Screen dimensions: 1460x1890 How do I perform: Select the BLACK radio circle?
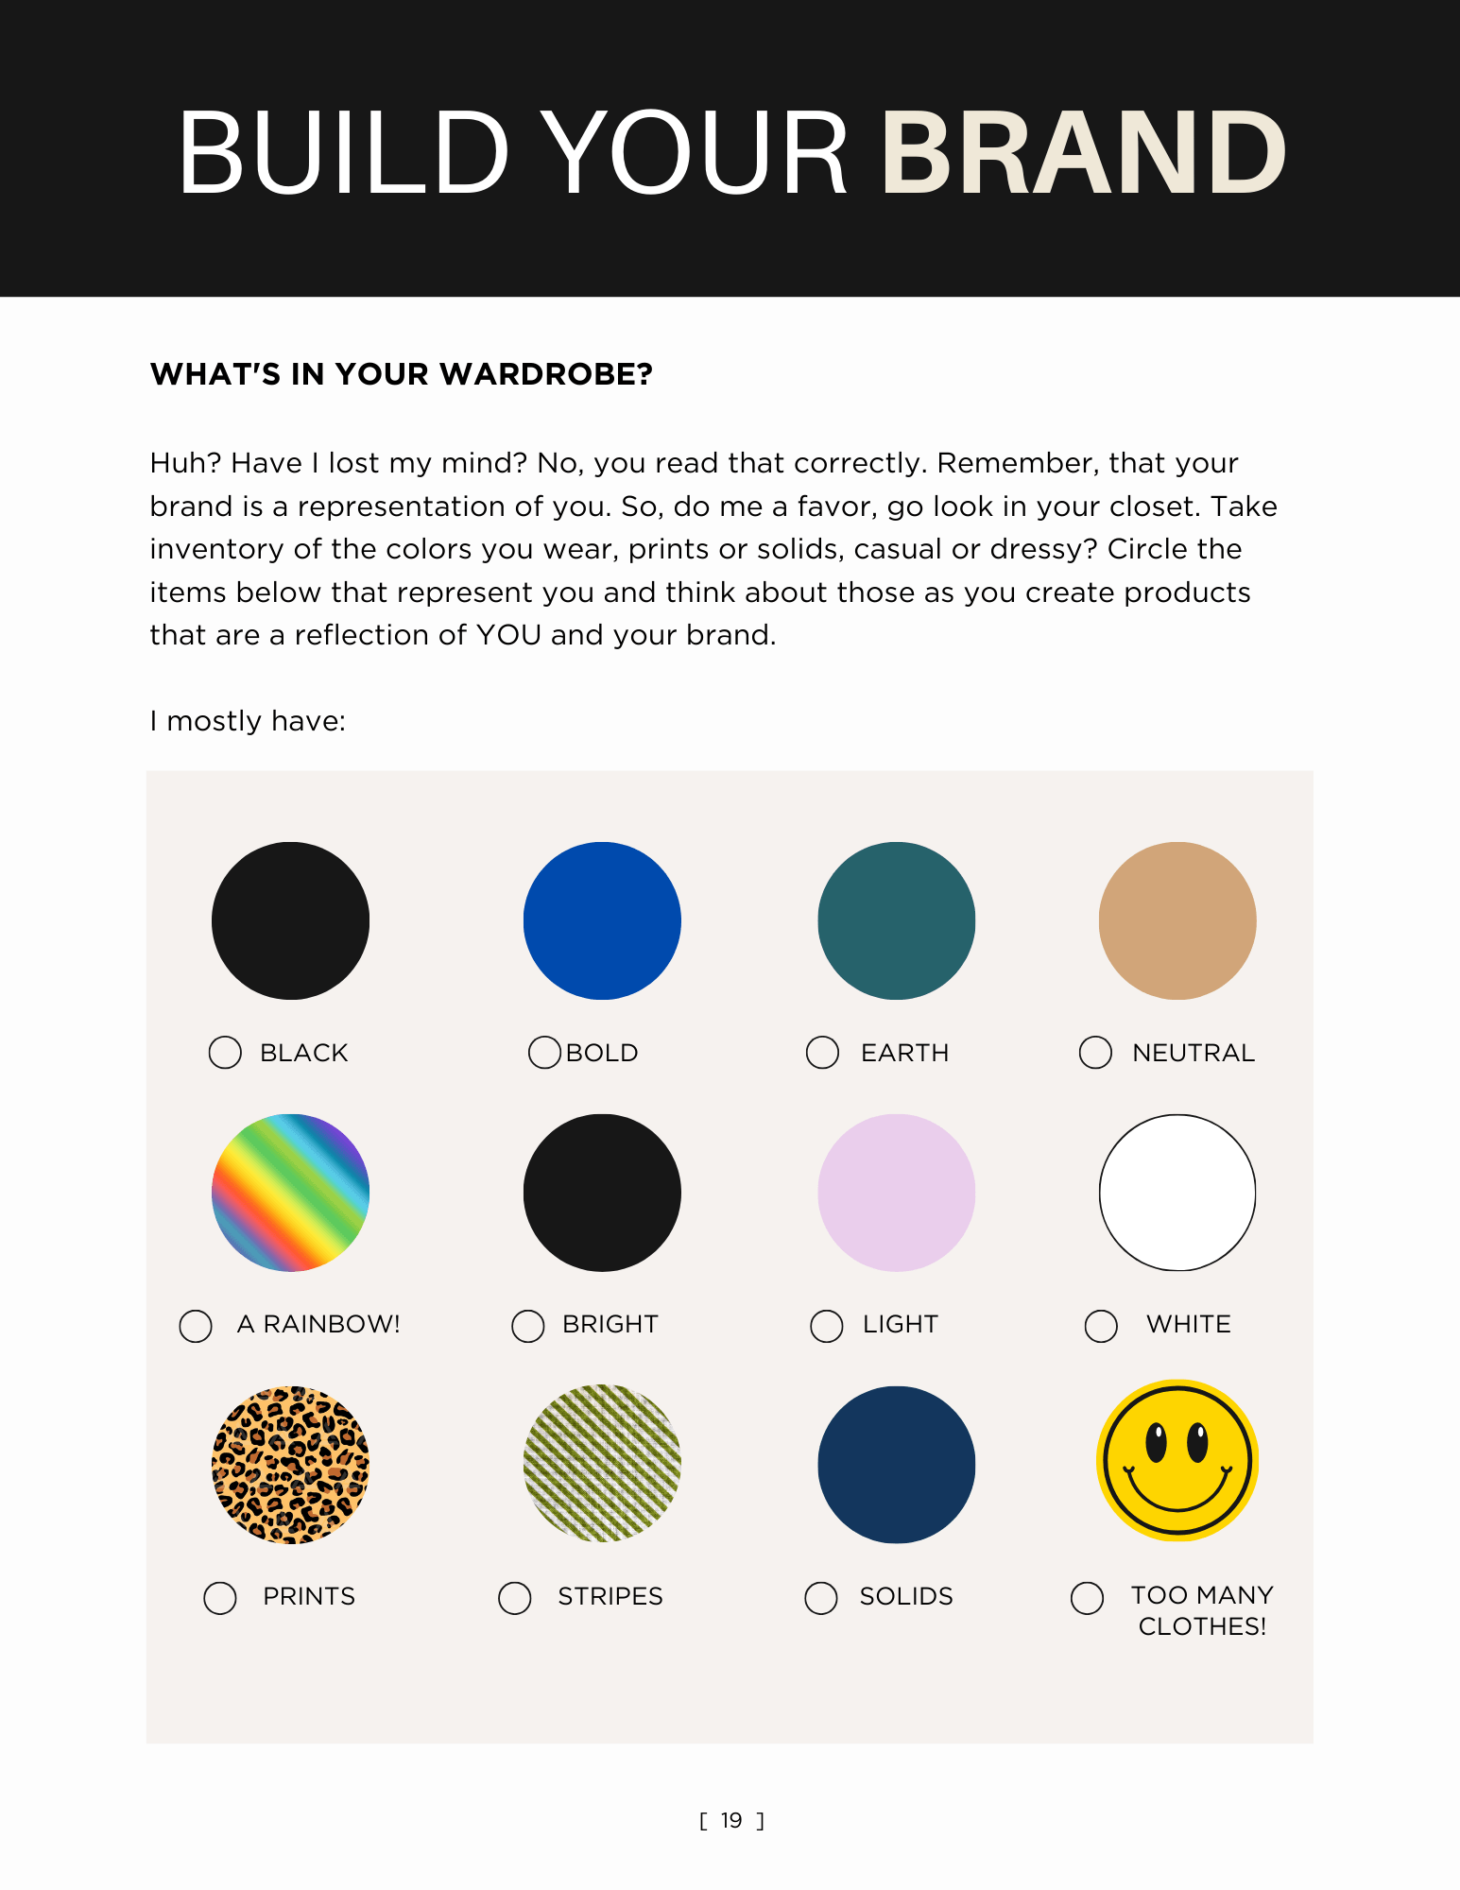225,1053
